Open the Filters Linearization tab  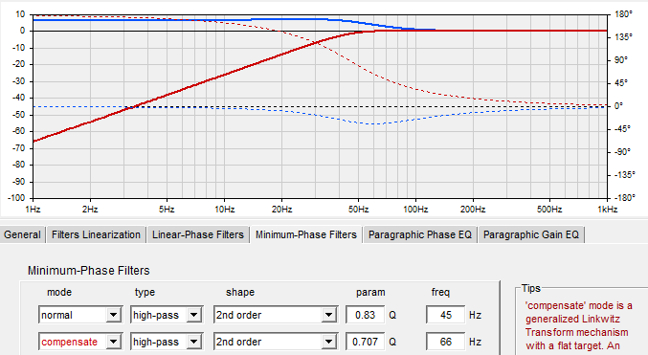coord(96,234)
